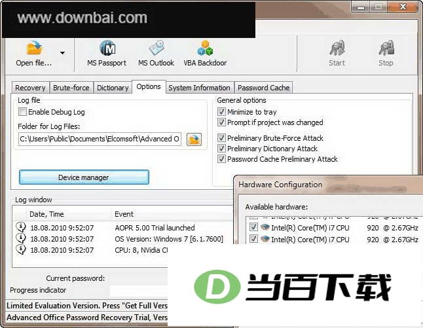Switch to the Recovery tab
This screenshot has height=328, width=423.
tap(30, 88)
